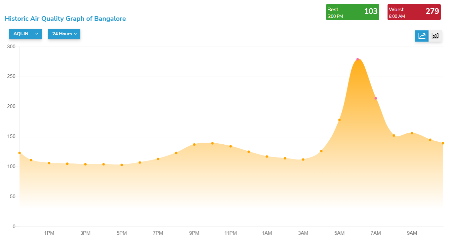The height and width of the screenshot is (247, 453).
Task: Click the Historic Air Quality Graph title
Action: click(65, 19)
